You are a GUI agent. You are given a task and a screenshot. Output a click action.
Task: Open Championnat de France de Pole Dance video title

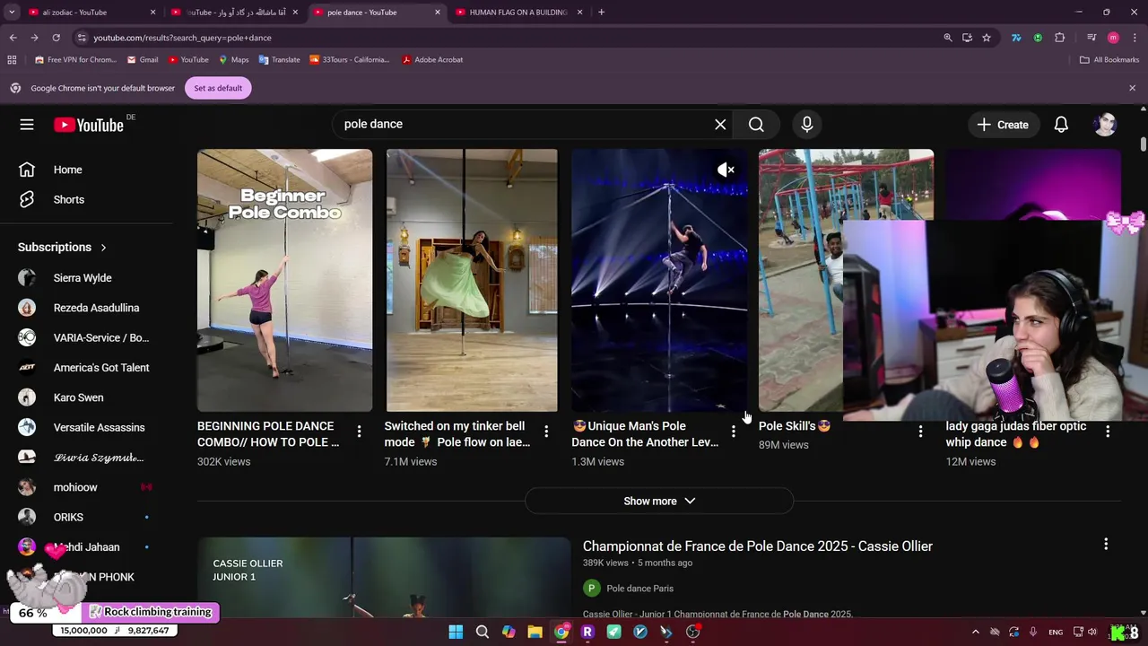tap(758, 546)
